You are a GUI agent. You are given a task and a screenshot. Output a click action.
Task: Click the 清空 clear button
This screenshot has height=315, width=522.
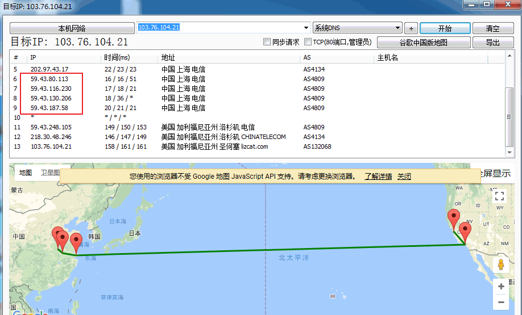(492, 28)
